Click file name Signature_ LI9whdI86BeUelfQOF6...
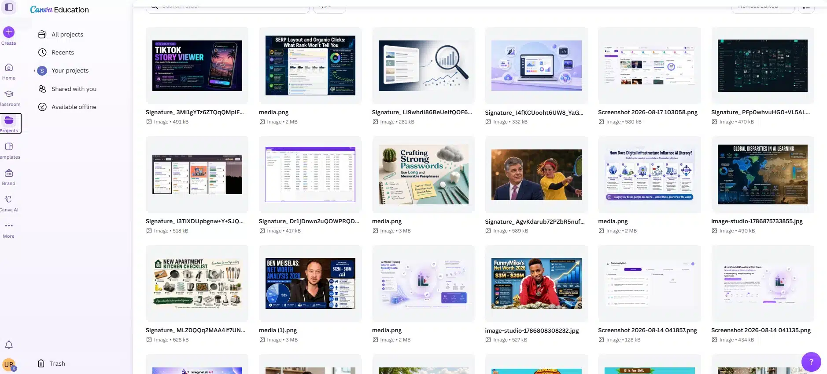 point(422,112)
